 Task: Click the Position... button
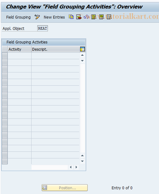point(65,188)
